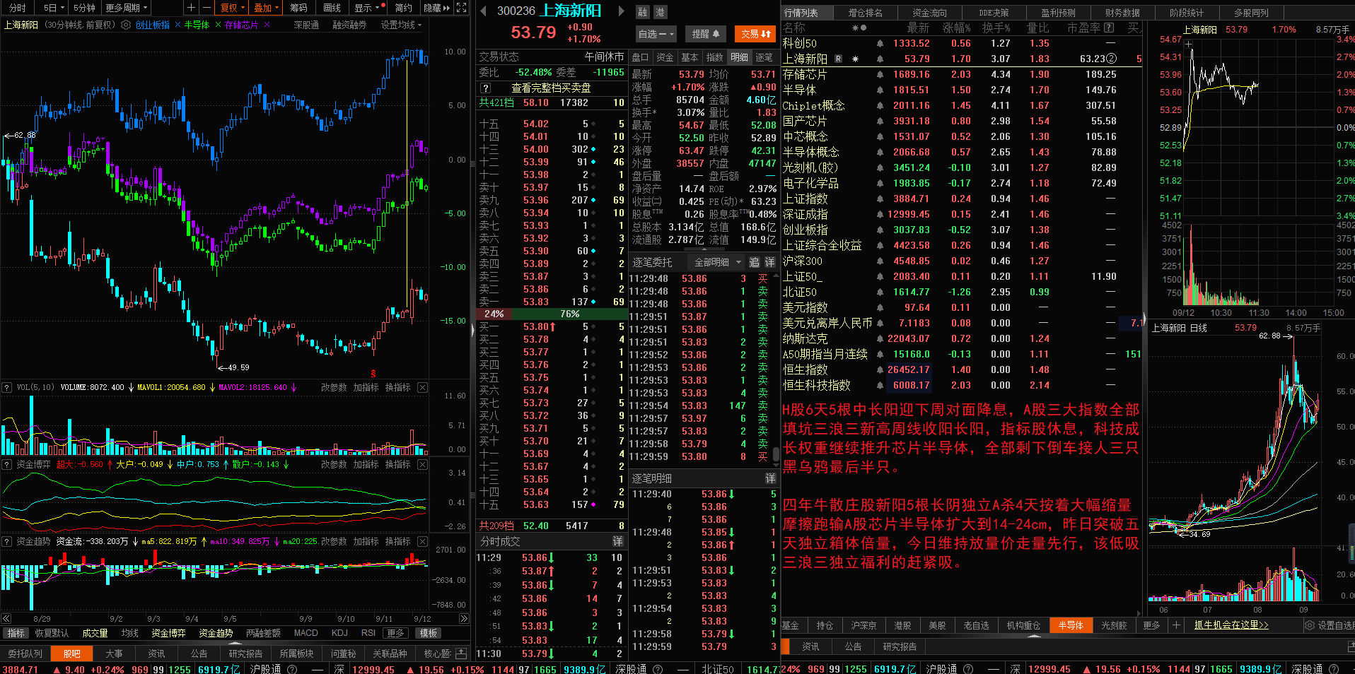The image size is (1355, 674).
Task: Remove 创业板指 overlay with its X
Action: click(x=178, y=25)
